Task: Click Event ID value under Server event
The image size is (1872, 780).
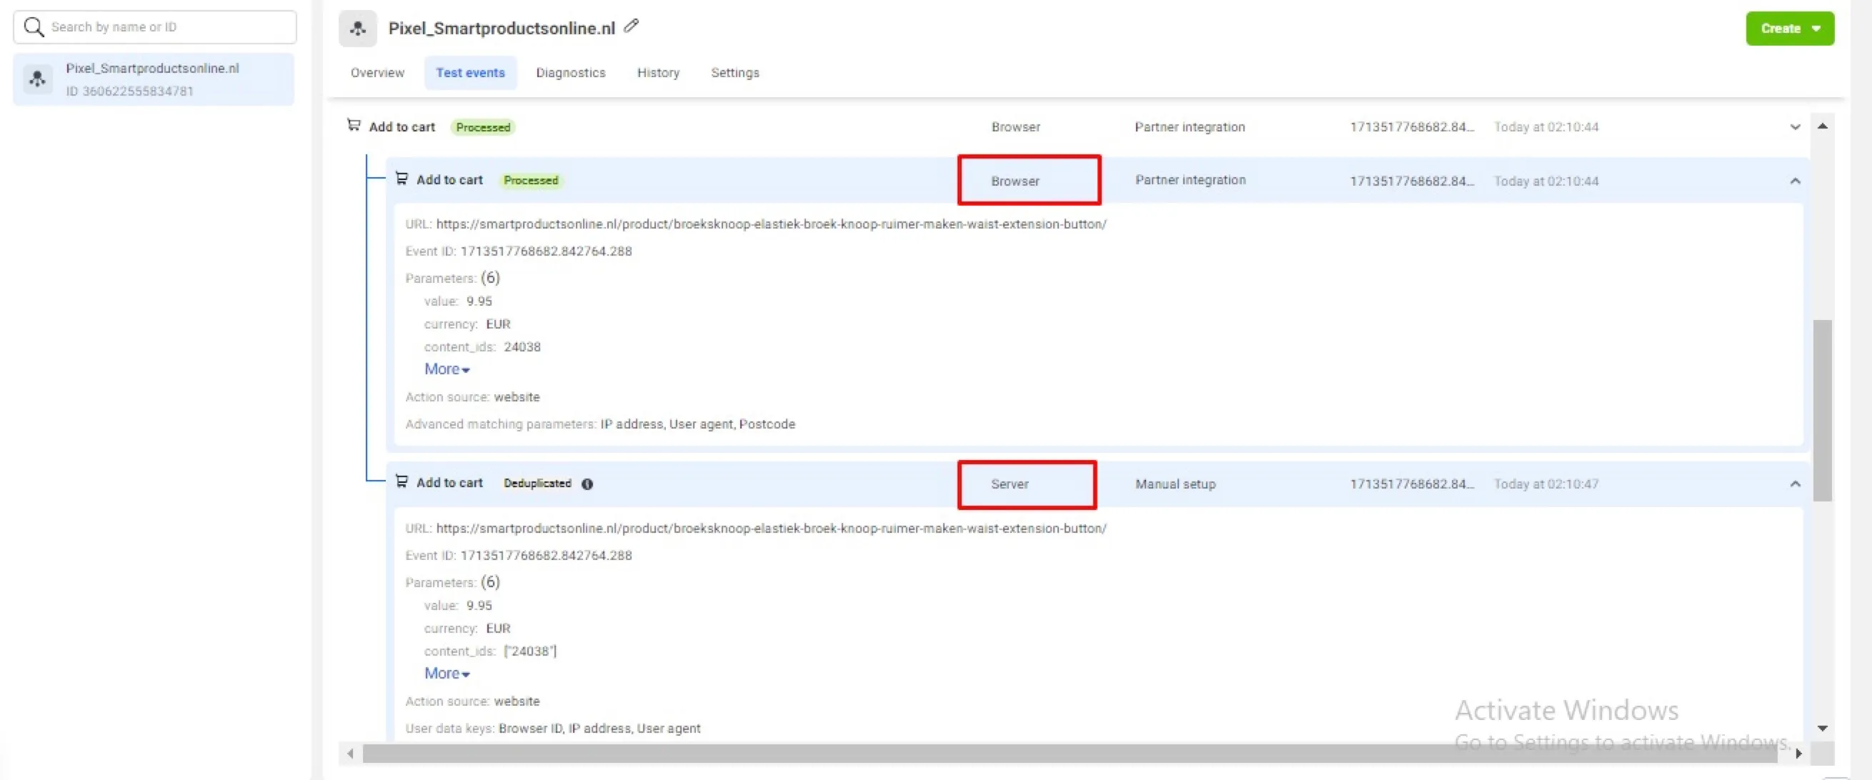Action: click(x=546, y=556)
